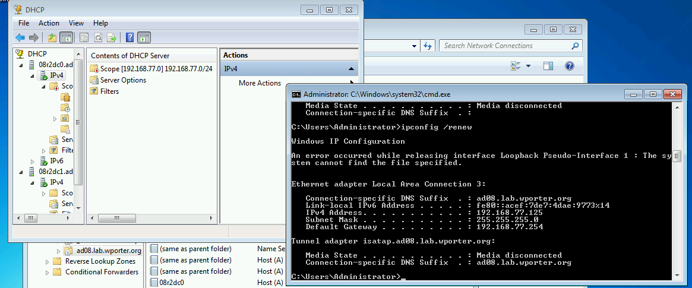Collapse the IPv4 section in Actions pane

tap(351, 69)
